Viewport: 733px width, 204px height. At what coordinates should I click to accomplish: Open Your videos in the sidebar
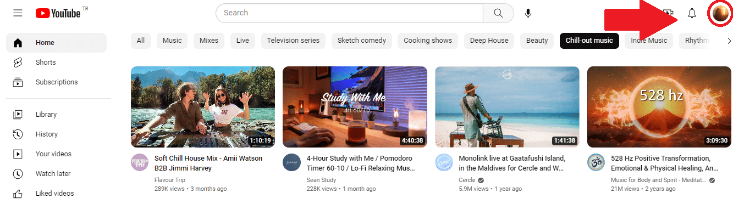point(57,154)
